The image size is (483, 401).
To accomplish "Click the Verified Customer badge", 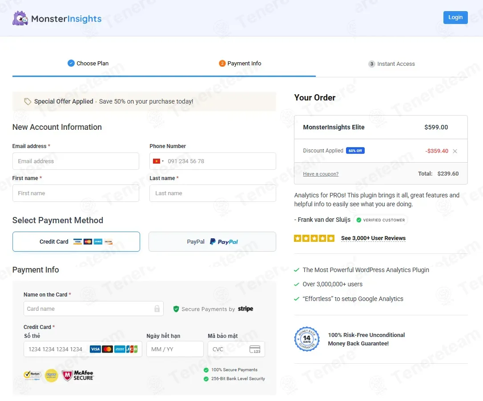I will coord(381,220).
